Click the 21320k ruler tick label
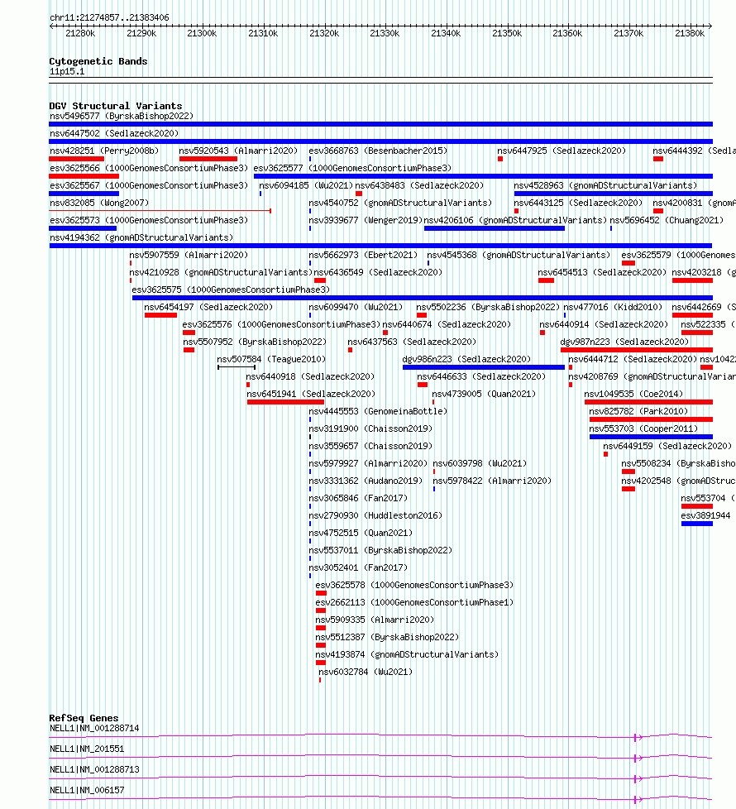736x809 pixels. 324,34
